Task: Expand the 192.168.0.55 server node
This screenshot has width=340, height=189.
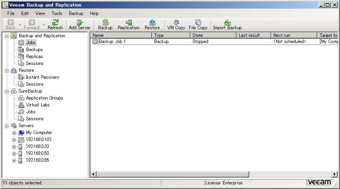Action: tap(14, 161)
